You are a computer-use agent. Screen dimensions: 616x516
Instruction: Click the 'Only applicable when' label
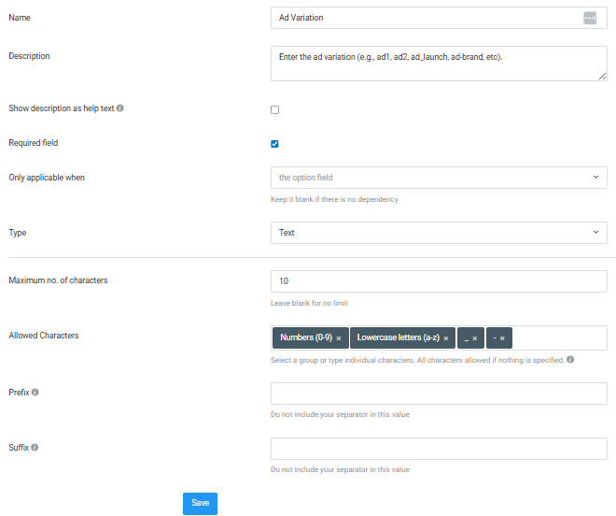tap(47, 178)
